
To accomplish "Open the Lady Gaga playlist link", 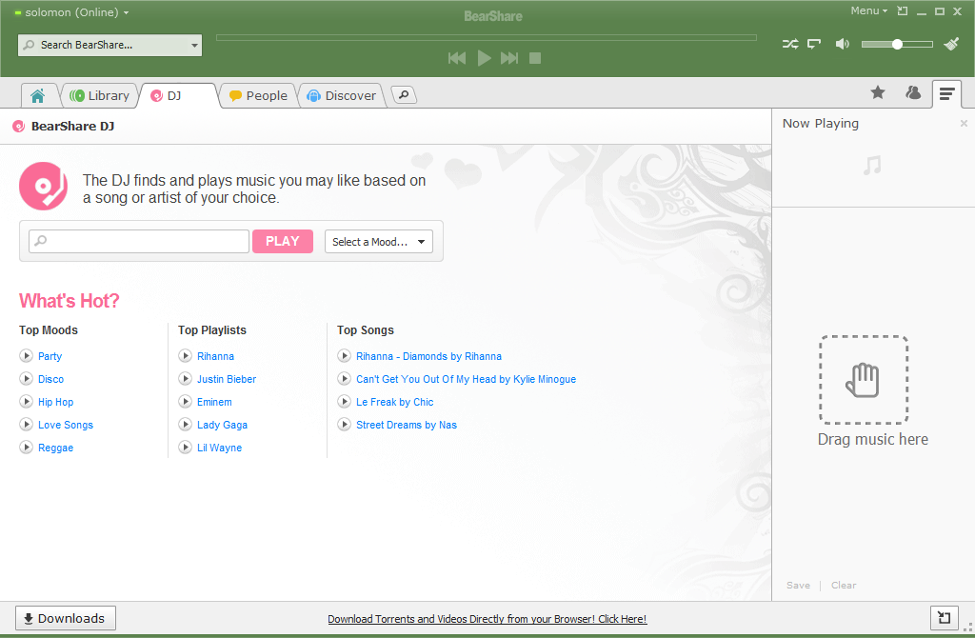I will (222, 426).
